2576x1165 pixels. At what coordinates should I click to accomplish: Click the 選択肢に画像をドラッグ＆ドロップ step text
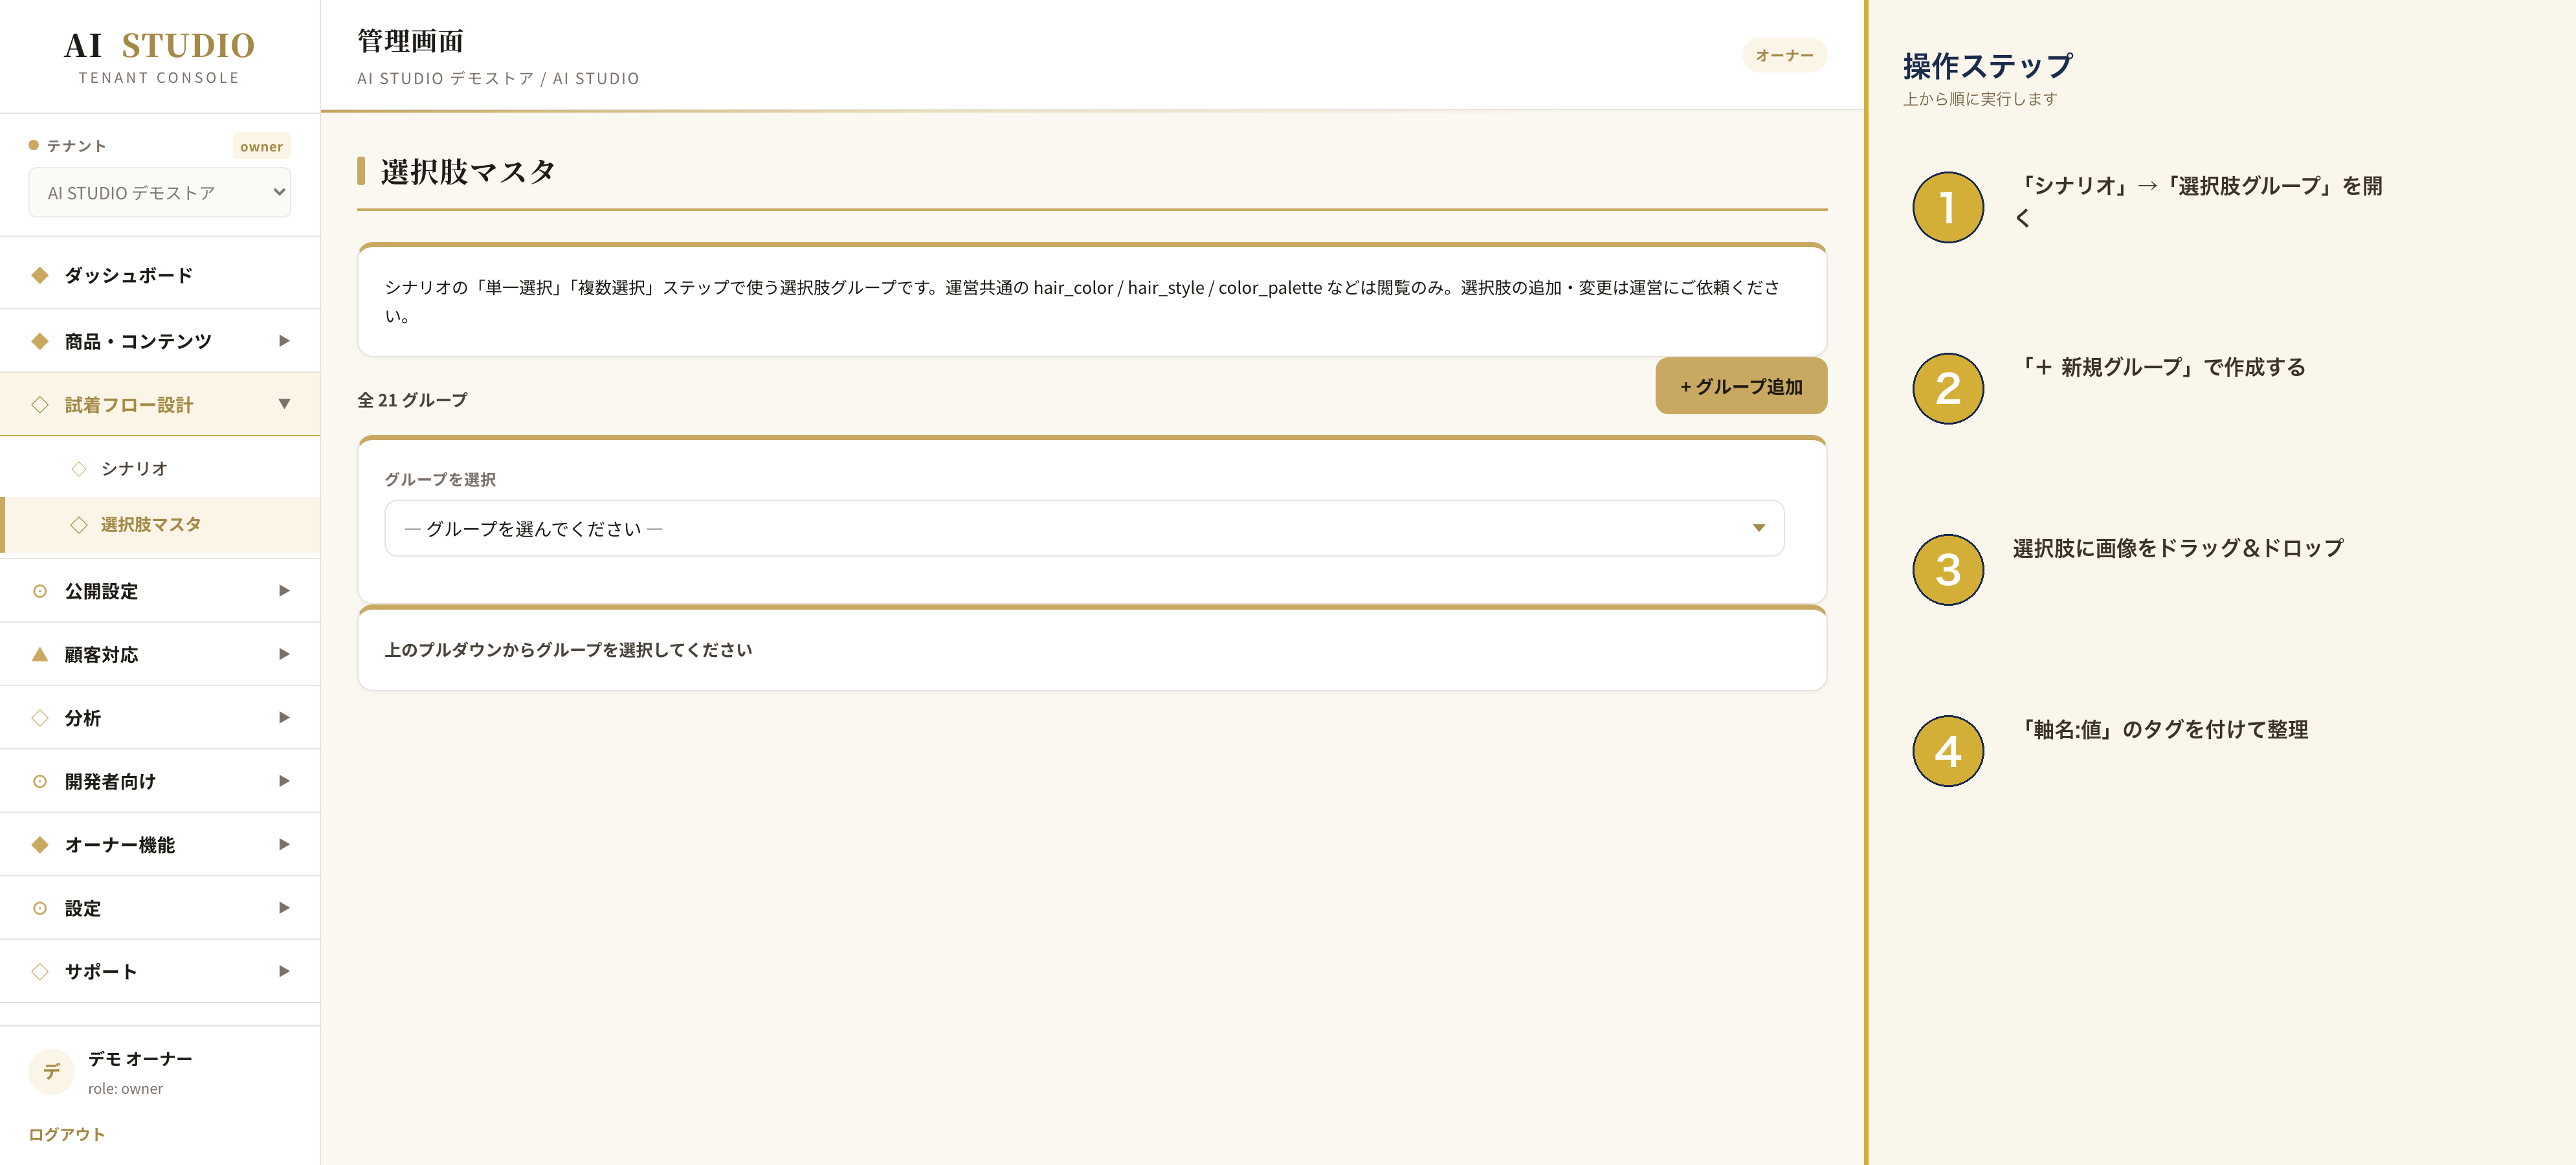pos(2178,548)
